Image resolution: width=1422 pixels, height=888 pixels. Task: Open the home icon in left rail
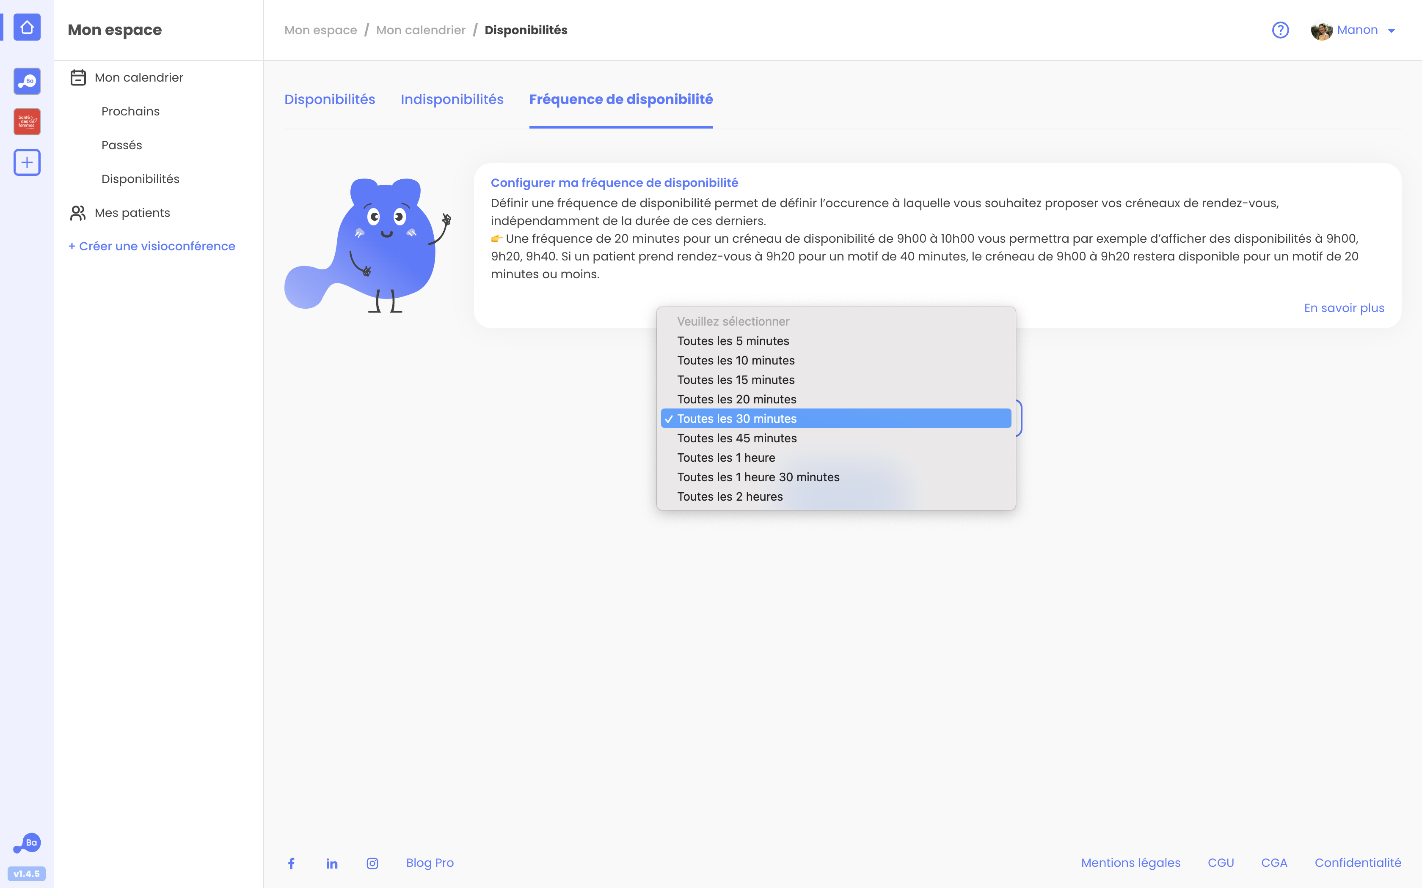[27, 27]
